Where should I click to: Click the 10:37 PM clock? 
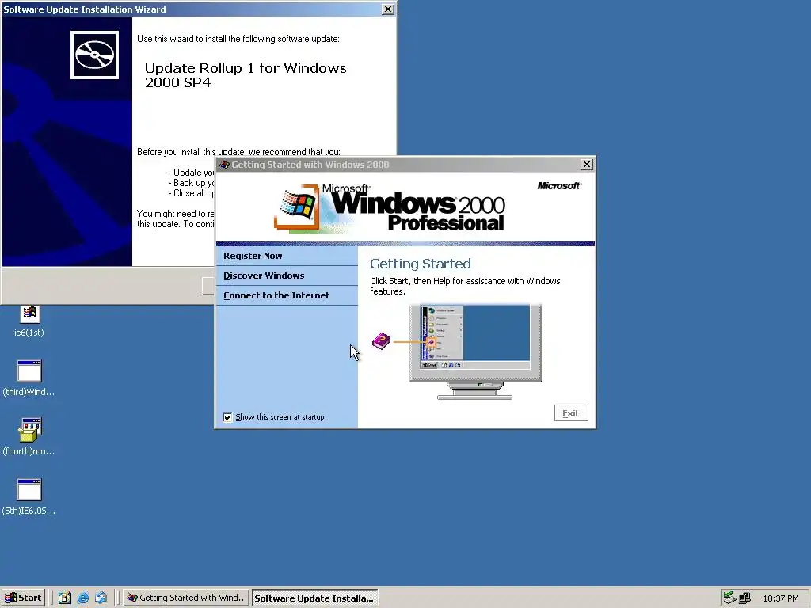780,598
